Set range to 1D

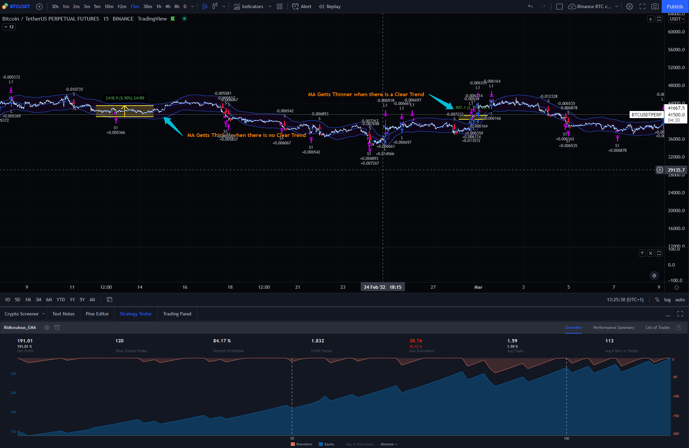coord(7,300)
